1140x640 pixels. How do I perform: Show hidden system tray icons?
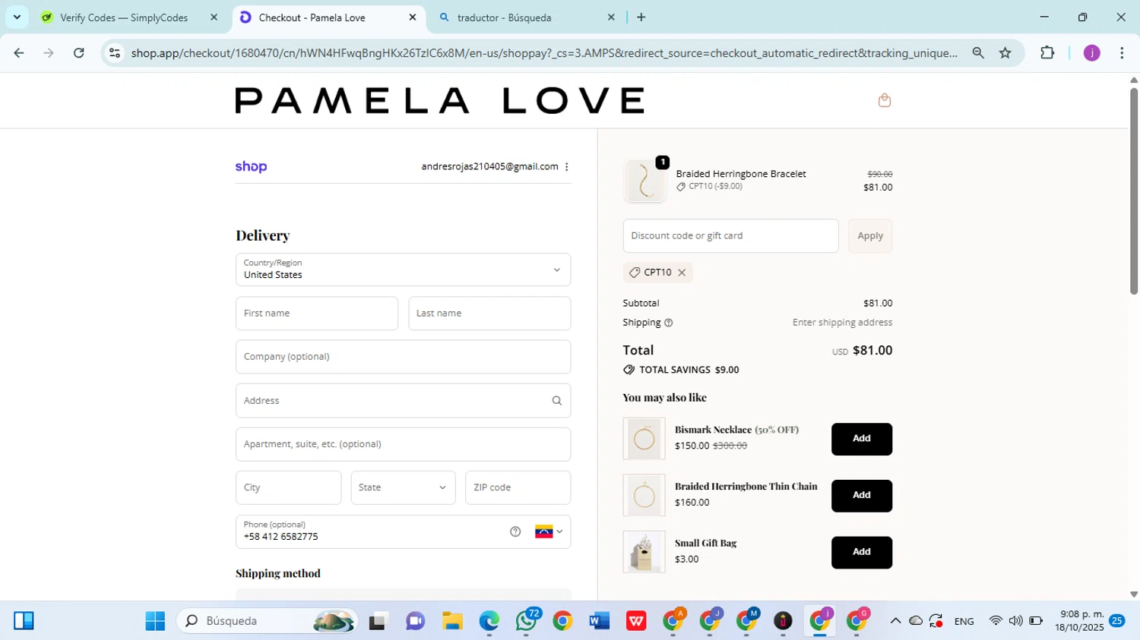tap(895, 621)
